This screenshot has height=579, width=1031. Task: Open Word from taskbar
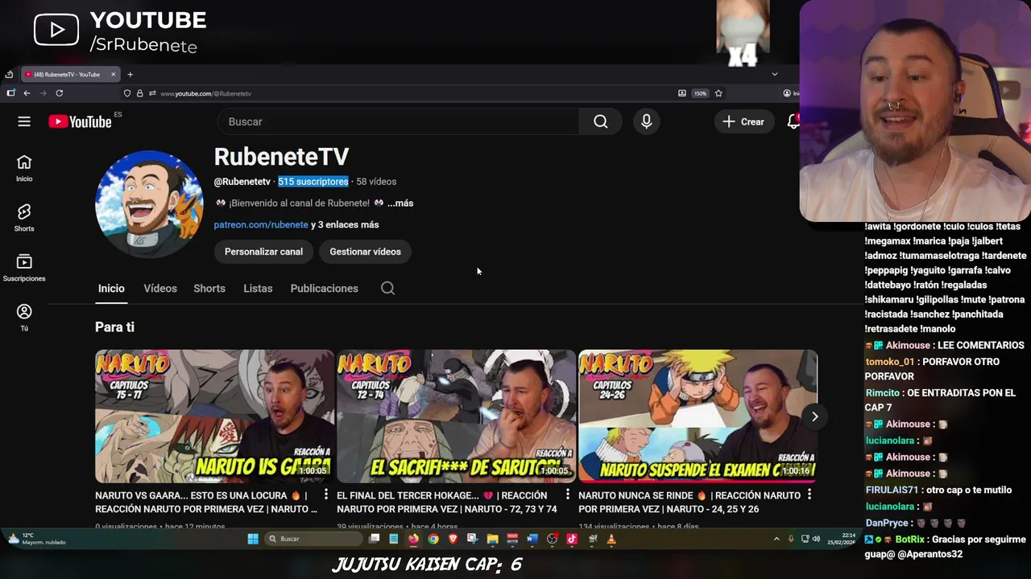(532, 539)
